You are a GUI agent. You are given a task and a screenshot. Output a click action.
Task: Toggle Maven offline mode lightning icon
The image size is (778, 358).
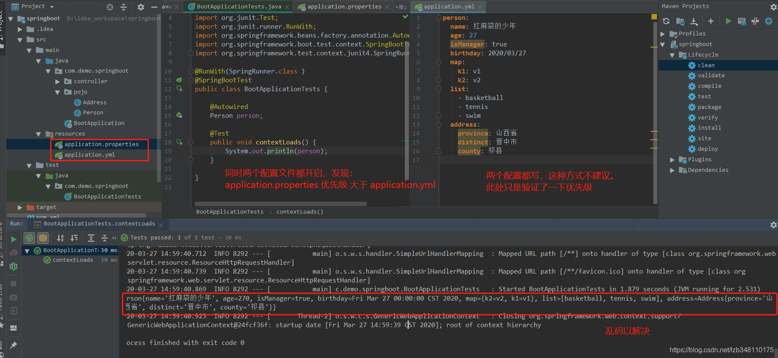(769, 21)
